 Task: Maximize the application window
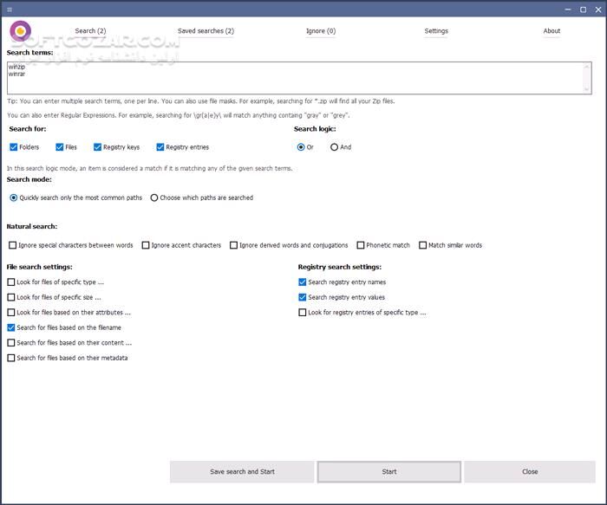pos(583,10)
